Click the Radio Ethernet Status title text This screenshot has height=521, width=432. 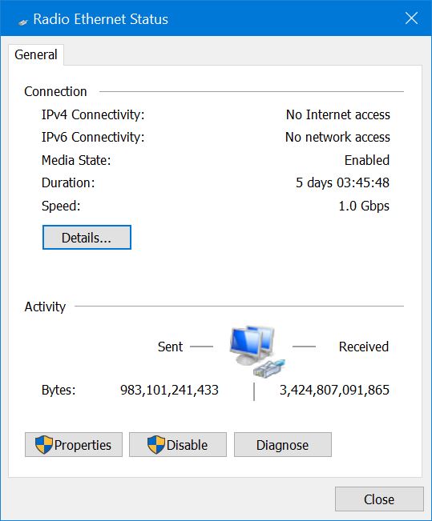point(100,19)
